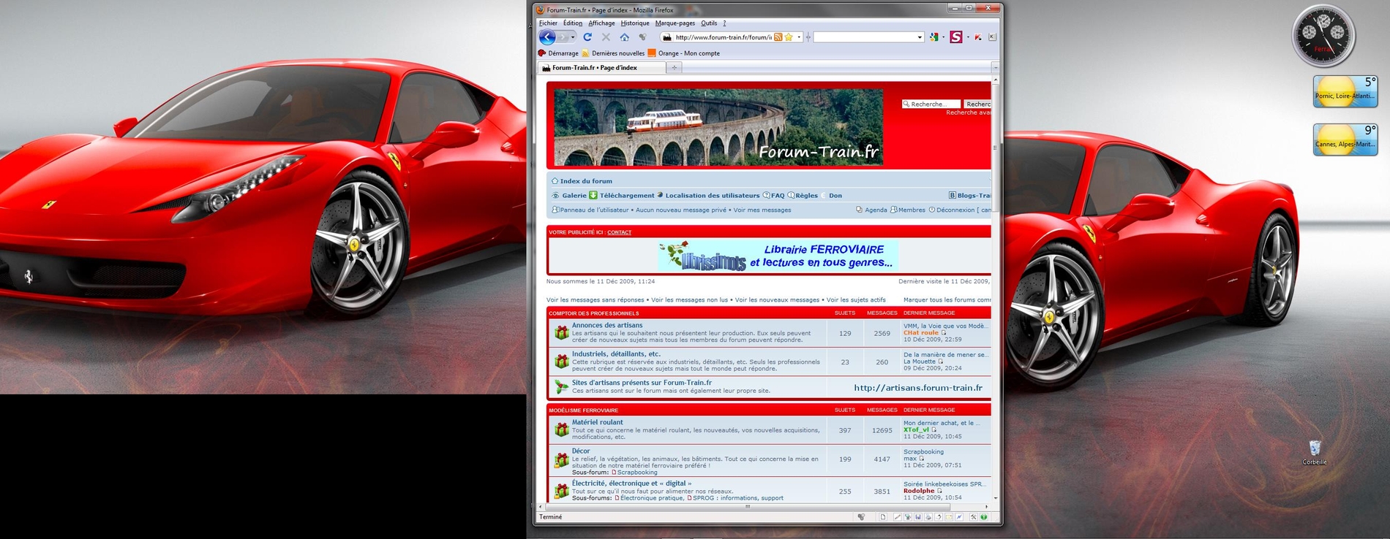Open the Outils menu
Image resolution: width=1390 pixels, height=539 pixels.
(709, 23)
